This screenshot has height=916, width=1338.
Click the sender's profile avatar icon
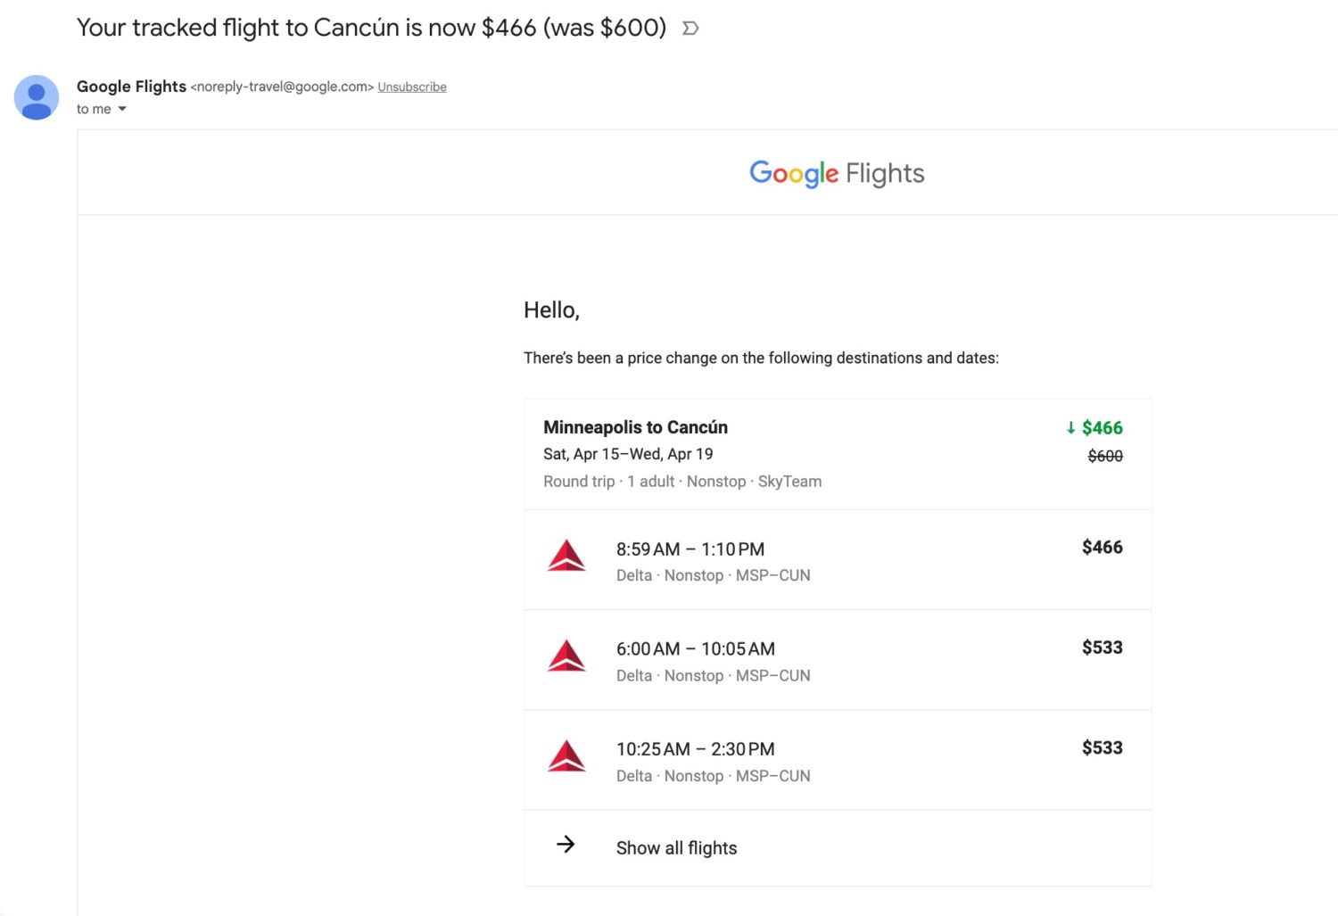pos(37,97)
